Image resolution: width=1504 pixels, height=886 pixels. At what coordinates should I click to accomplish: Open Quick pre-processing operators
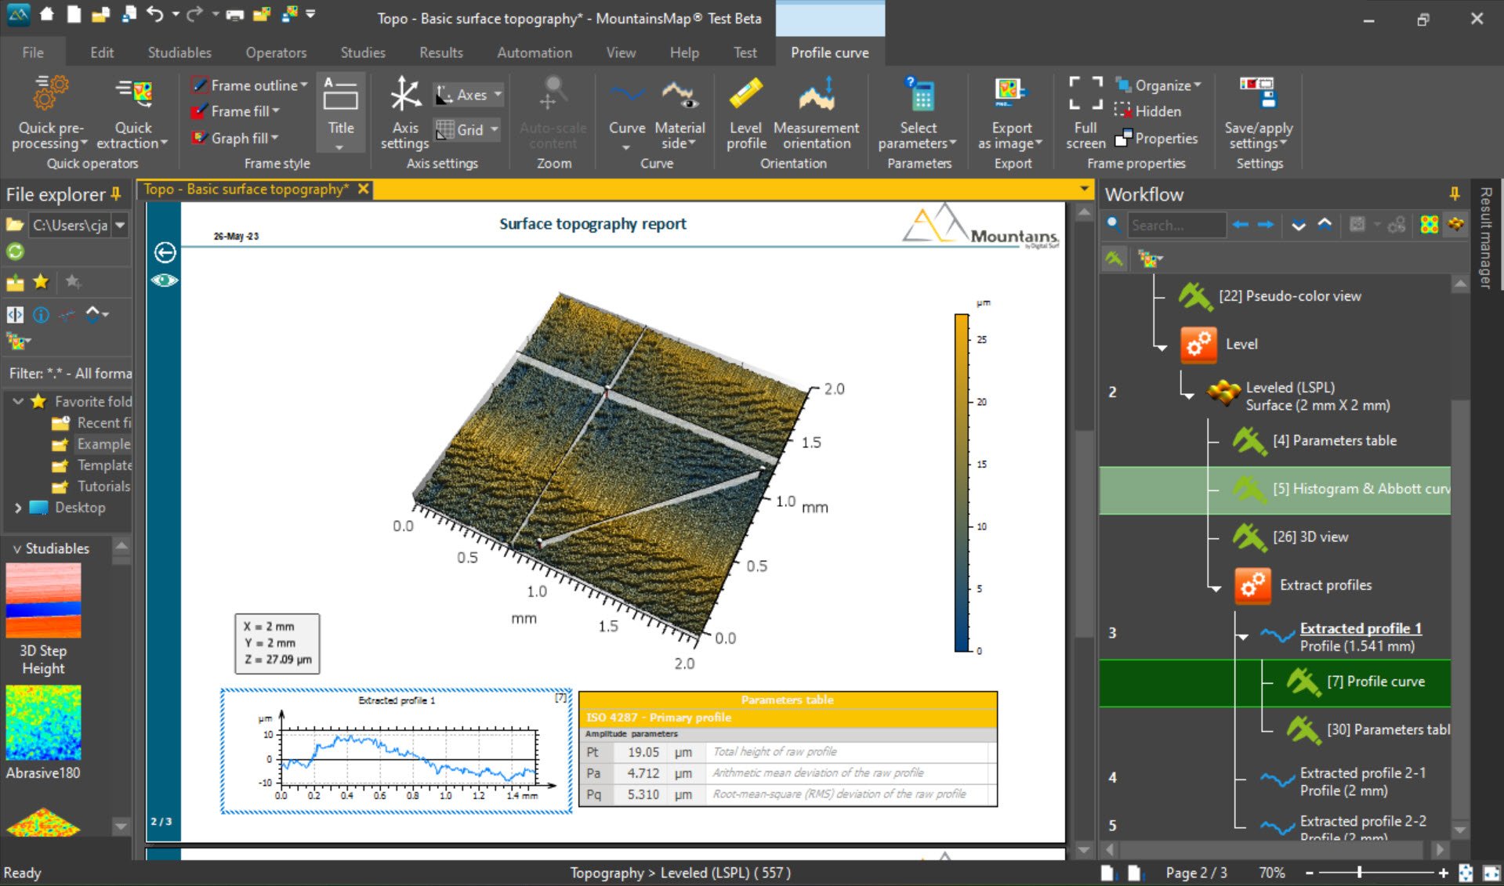coord(49,113)
